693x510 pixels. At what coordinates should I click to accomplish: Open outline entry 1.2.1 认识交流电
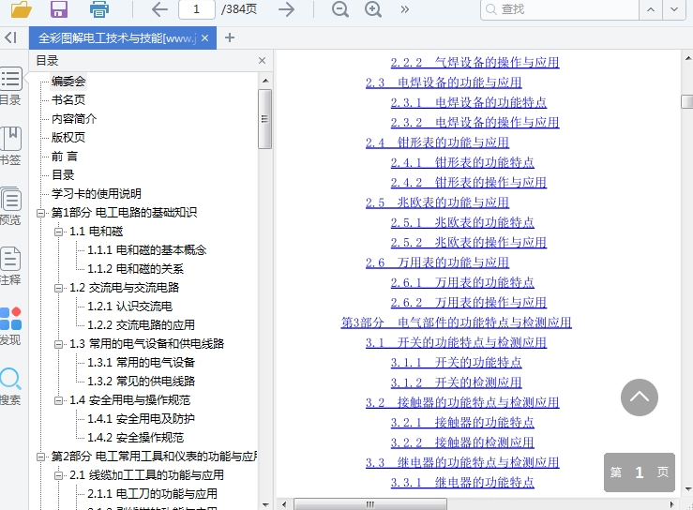pyautogui.click(x=129, y=307)
